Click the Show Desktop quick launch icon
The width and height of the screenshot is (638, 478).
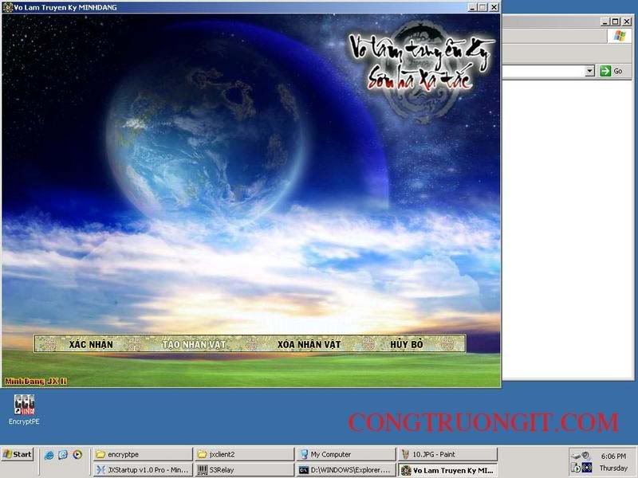(x=63, y=455)
